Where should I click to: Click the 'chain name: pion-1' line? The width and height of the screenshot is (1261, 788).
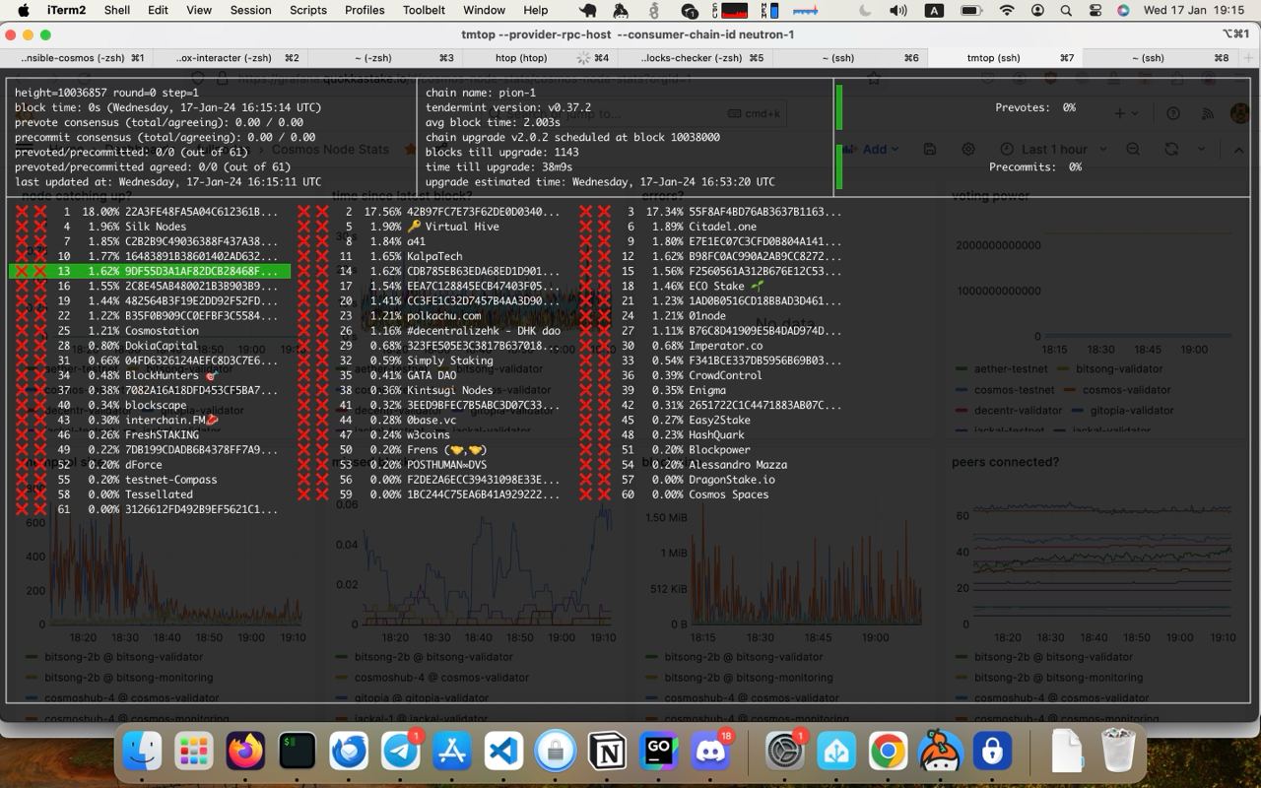coord(481,93)
